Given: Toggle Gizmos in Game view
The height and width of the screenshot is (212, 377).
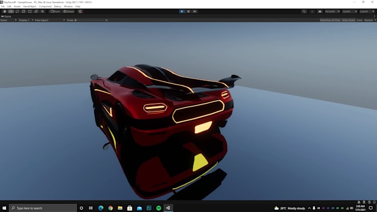Looking at the screenshot, I should [x=368, y=20].
